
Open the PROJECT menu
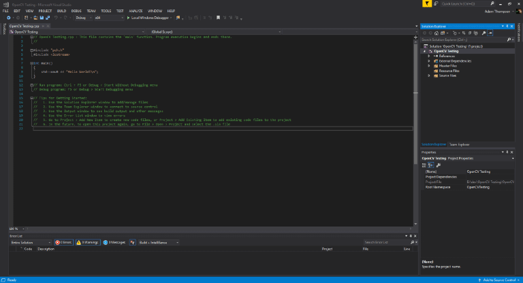pyautogui.click(x=45, y=11)
